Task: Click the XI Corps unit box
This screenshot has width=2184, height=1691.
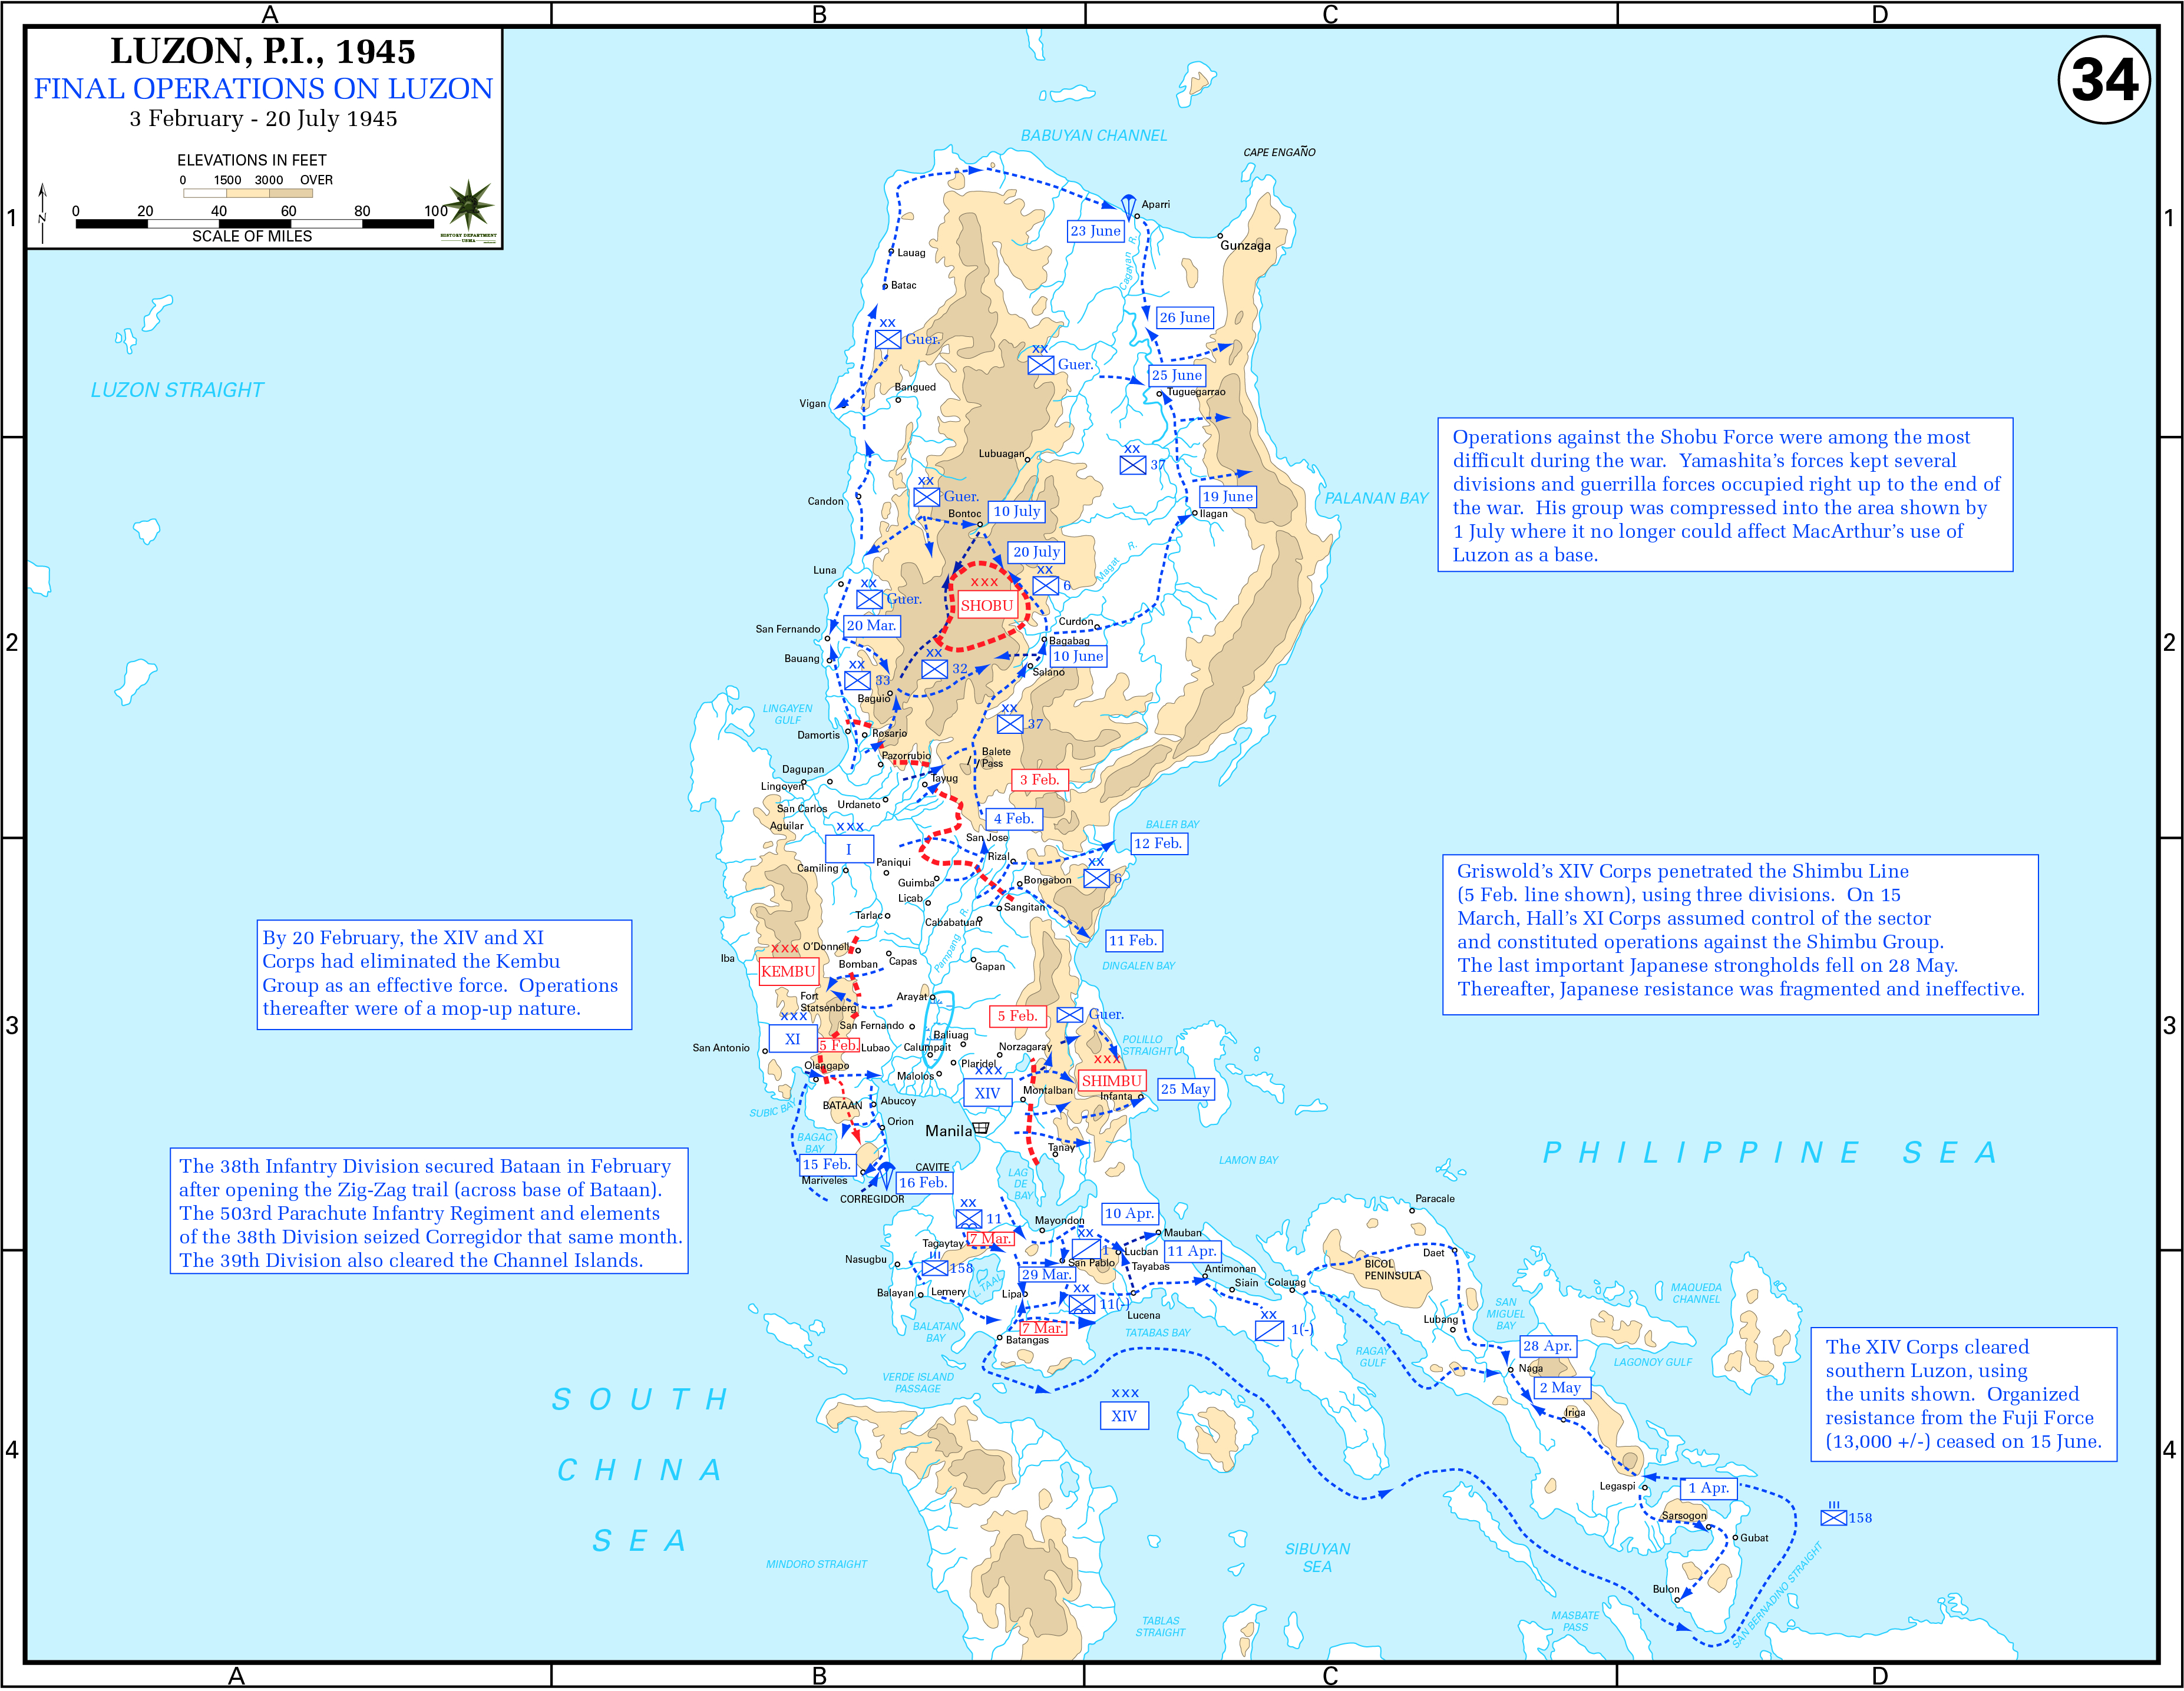Action: coord(792,1040)
